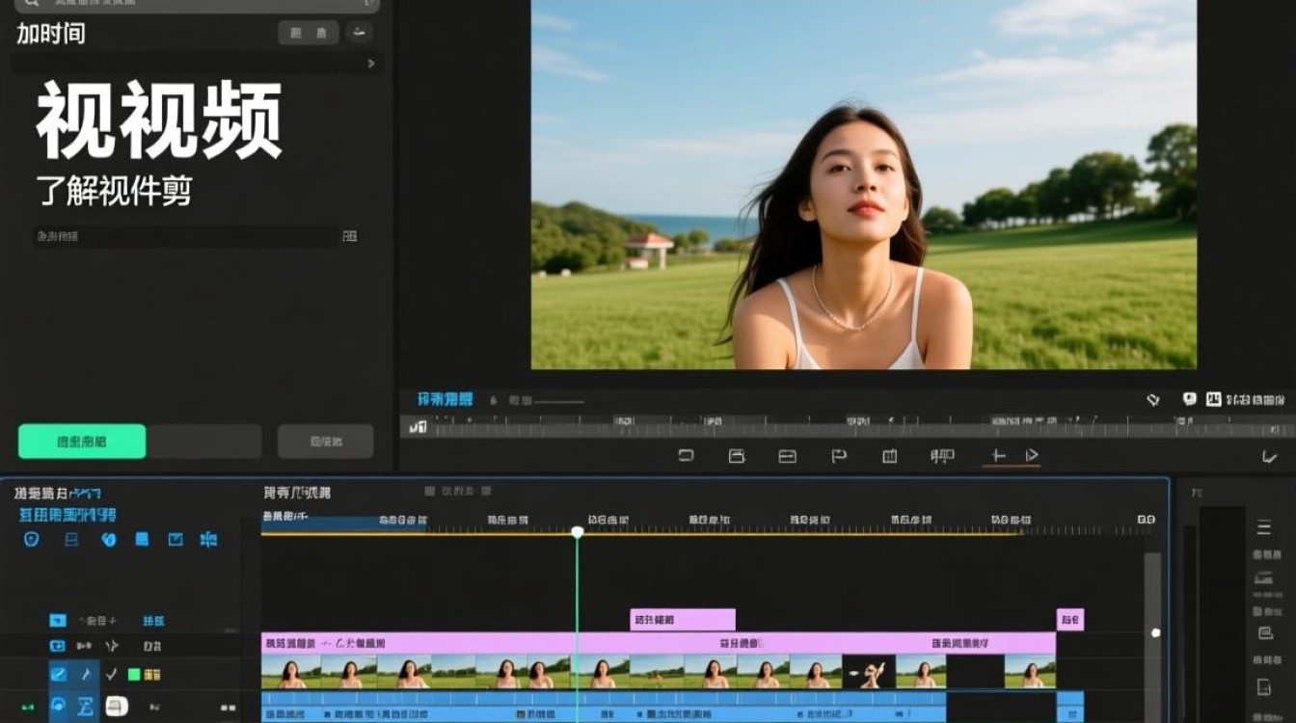Select the dark frame with a hand in video track
Image resolution: width=1296 pixels, height=723 pixels.
click(x=869, y=672)
